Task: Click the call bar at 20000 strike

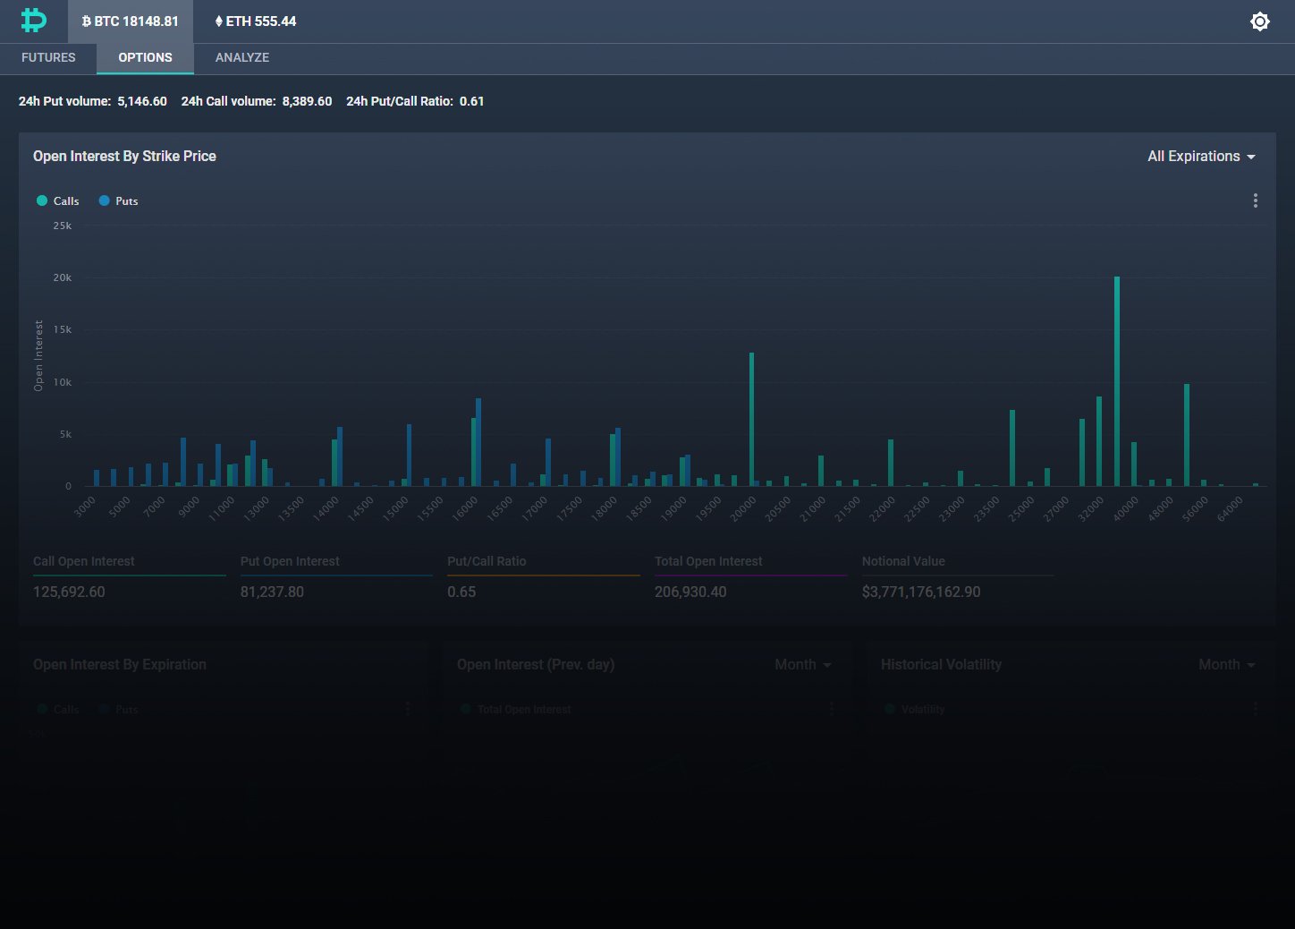Action: tap(751, 419)
